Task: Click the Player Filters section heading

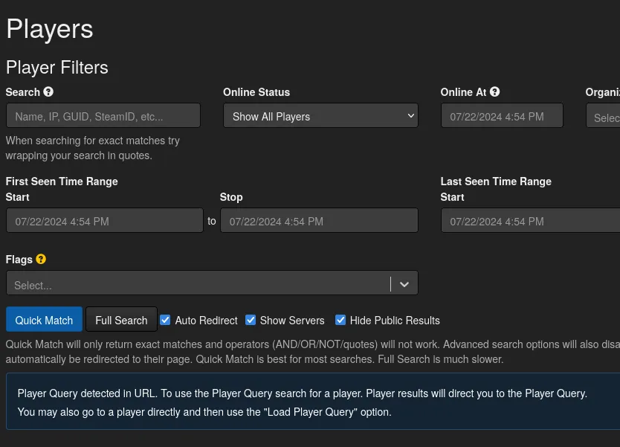Action: click(57, 68)
